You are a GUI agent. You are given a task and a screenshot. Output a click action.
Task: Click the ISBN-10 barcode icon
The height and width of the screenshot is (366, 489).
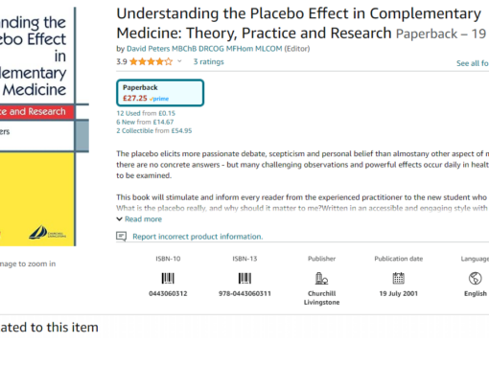pyautogui.click(x=168, y=278)
